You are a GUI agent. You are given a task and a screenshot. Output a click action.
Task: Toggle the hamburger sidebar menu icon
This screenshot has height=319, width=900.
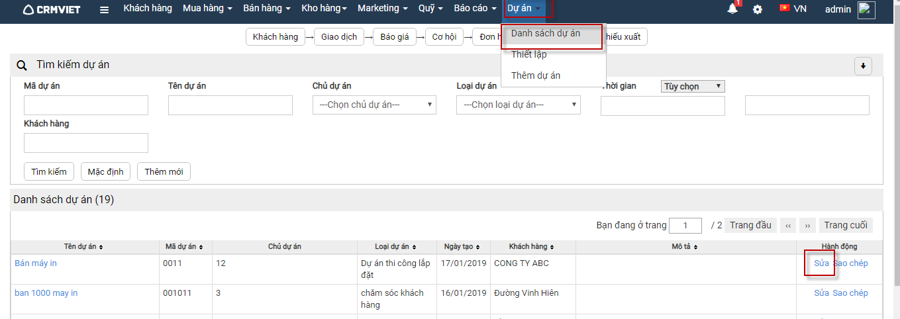pyautogui.click(x=104, y=10)
